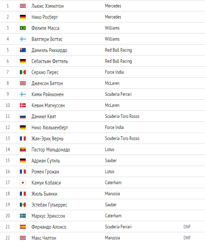Click the Danish flag beside Кевин Магнуссен

click(23, 105)
